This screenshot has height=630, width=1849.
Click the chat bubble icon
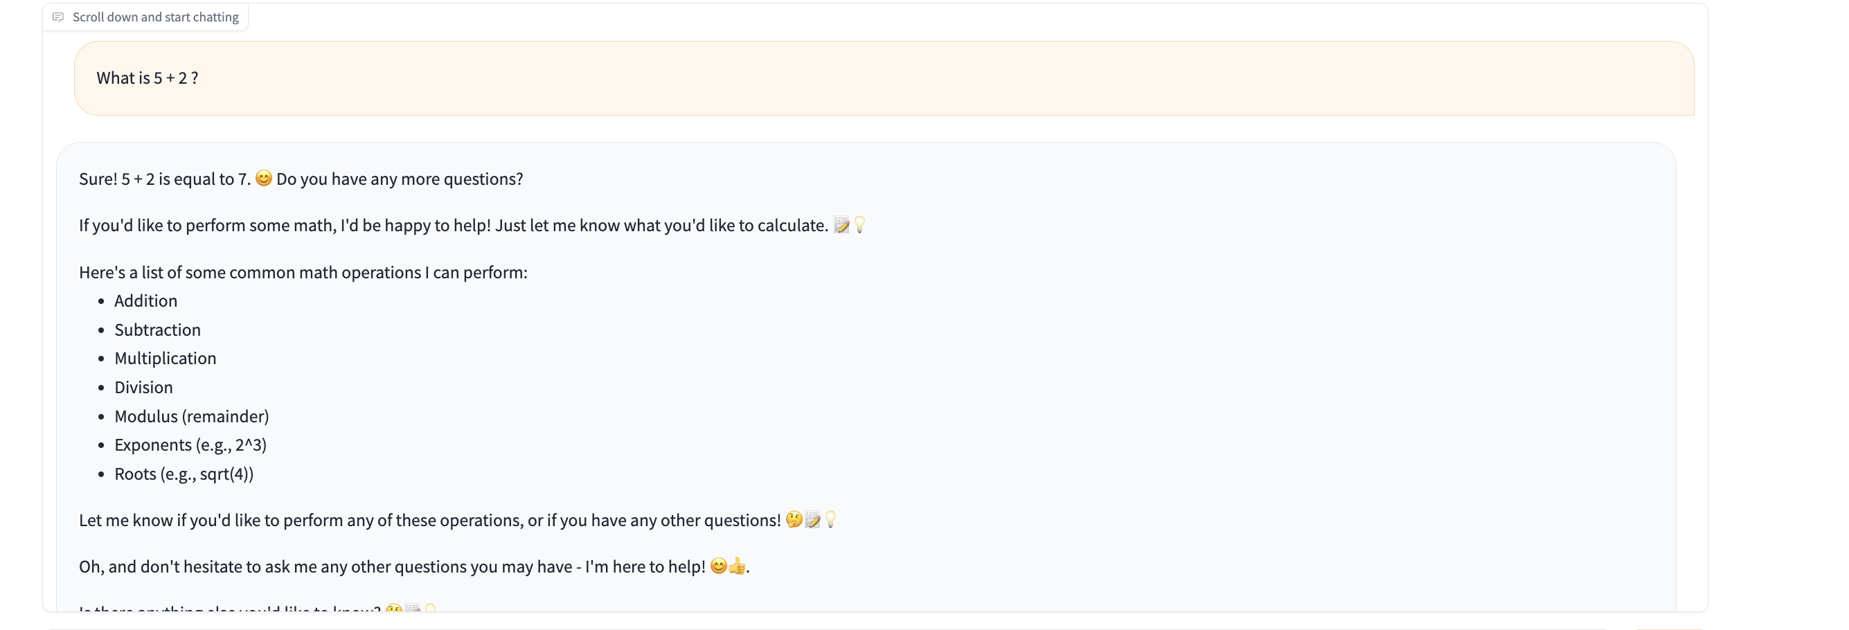point(59,16)
